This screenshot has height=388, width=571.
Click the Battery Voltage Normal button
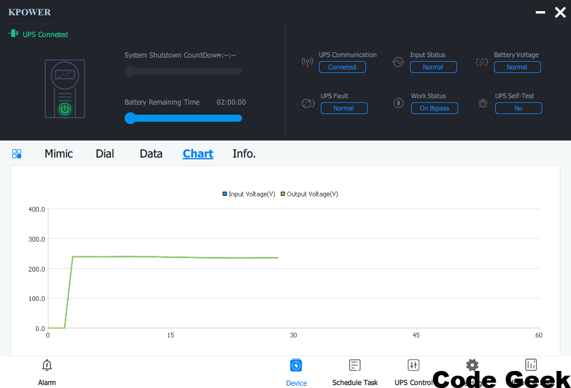(518, 67)
